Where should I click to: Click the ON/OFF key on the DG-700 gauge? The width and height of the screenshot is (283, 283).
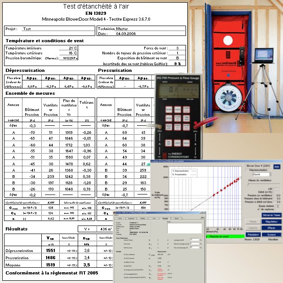click(168, 143)
